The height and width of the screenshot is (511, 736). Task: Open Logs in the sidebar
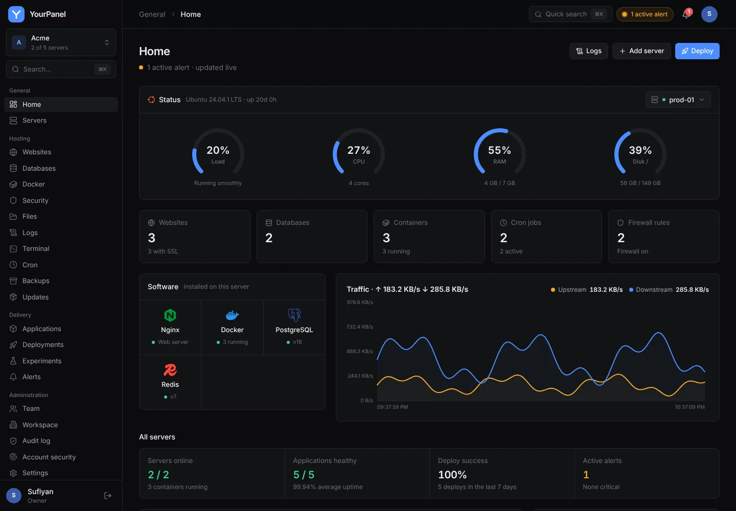coord(61,233)
